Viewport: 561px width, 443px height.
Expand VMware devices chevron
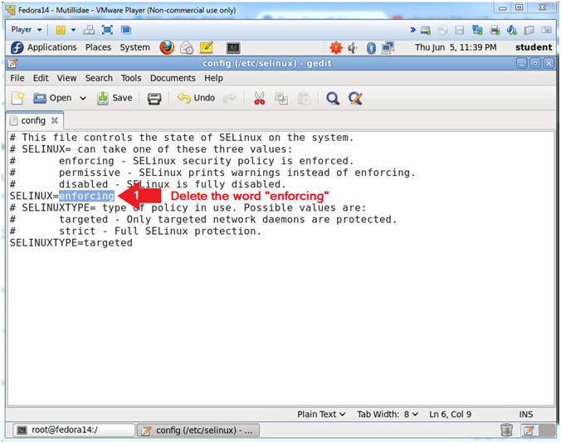pos(412,30)
